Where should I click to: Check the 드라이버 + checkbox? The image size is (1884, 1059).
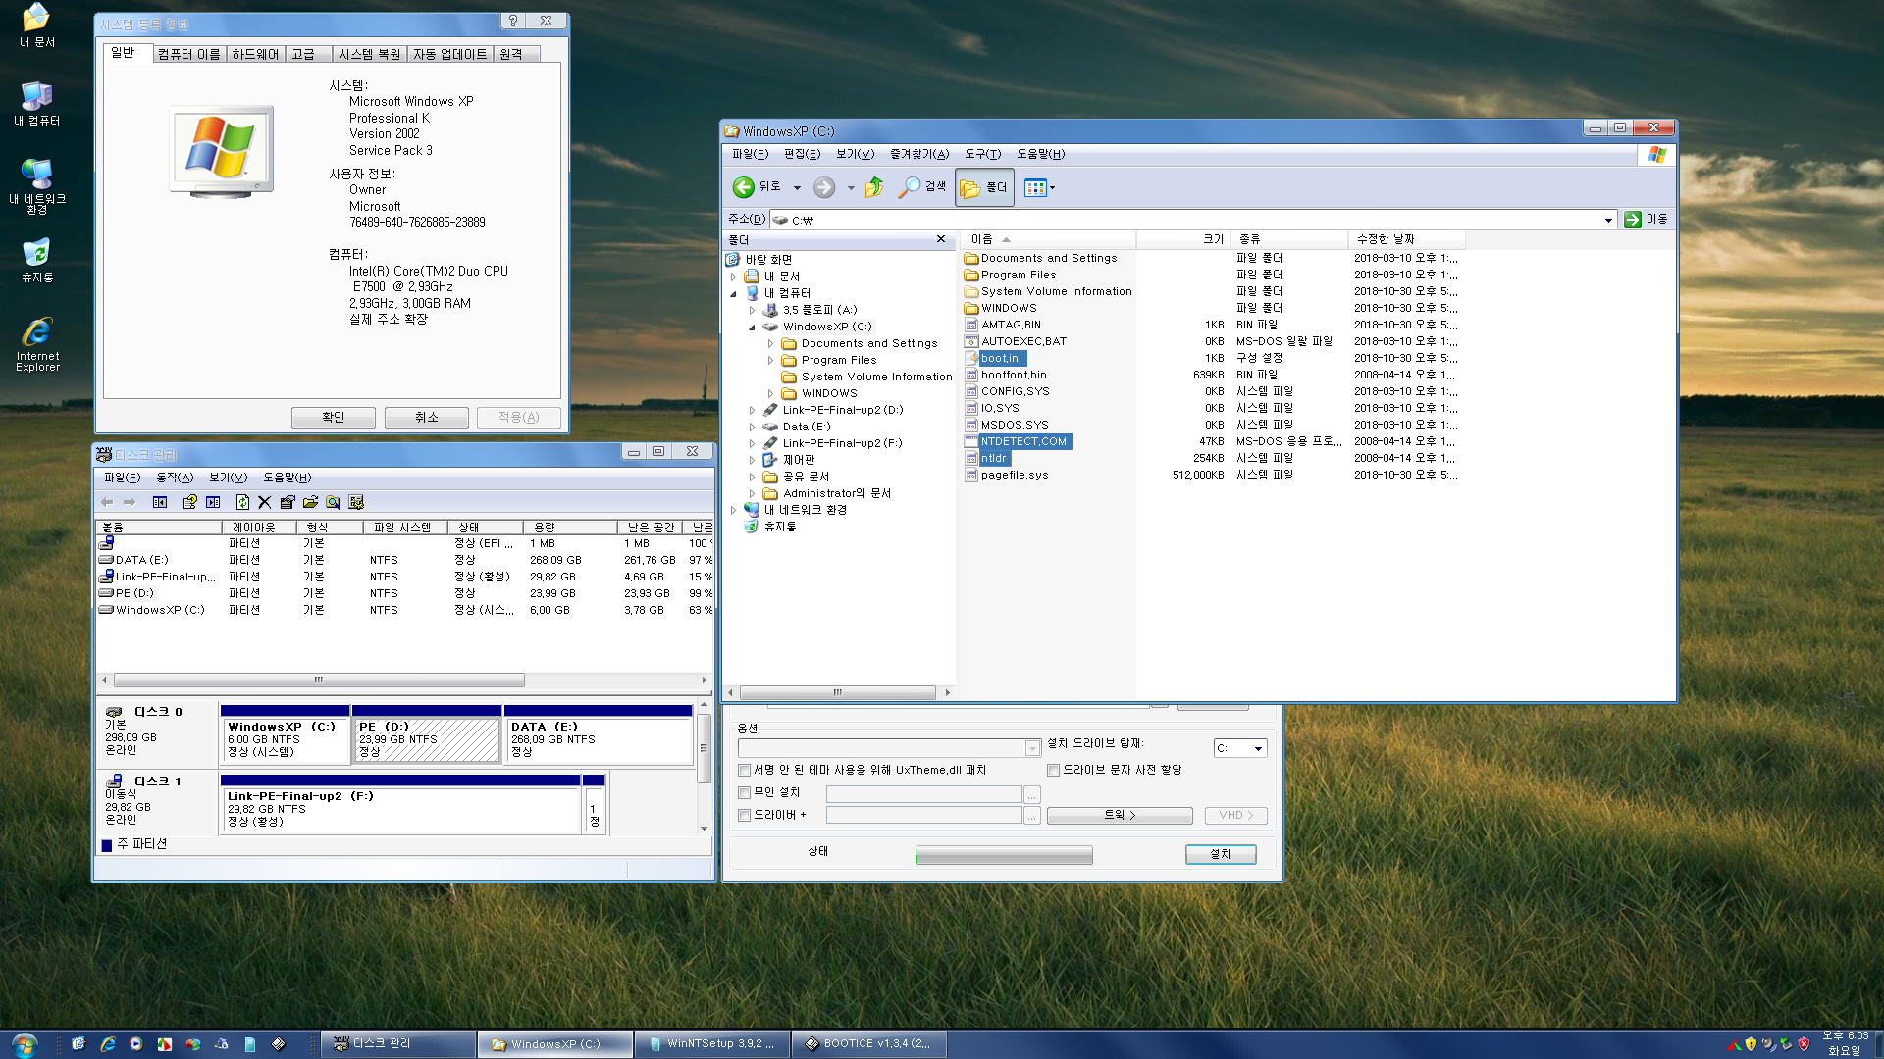(x=745, y=816)
